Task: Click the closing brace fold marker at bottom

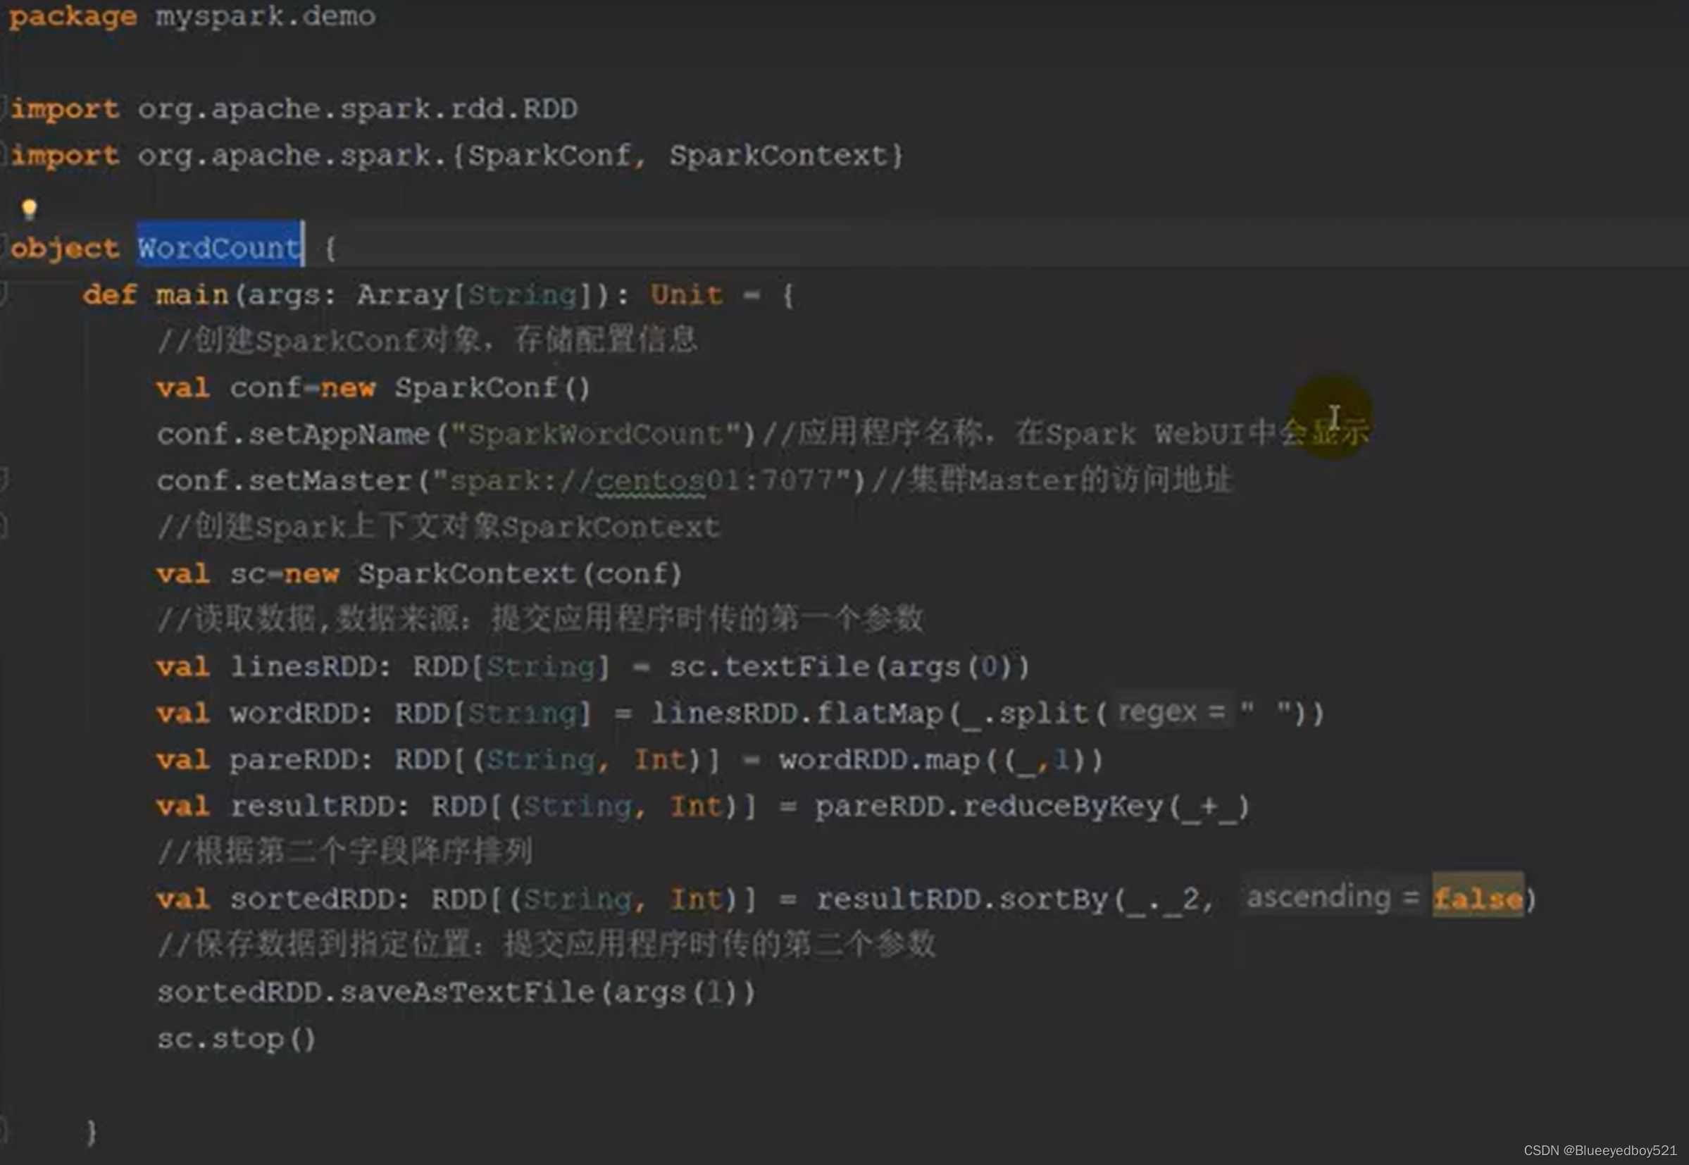Action: (4, 1128)
